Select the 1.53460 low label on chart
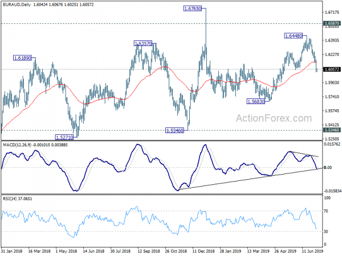This screenshot has width=342, height=256. tap(175, 130)
